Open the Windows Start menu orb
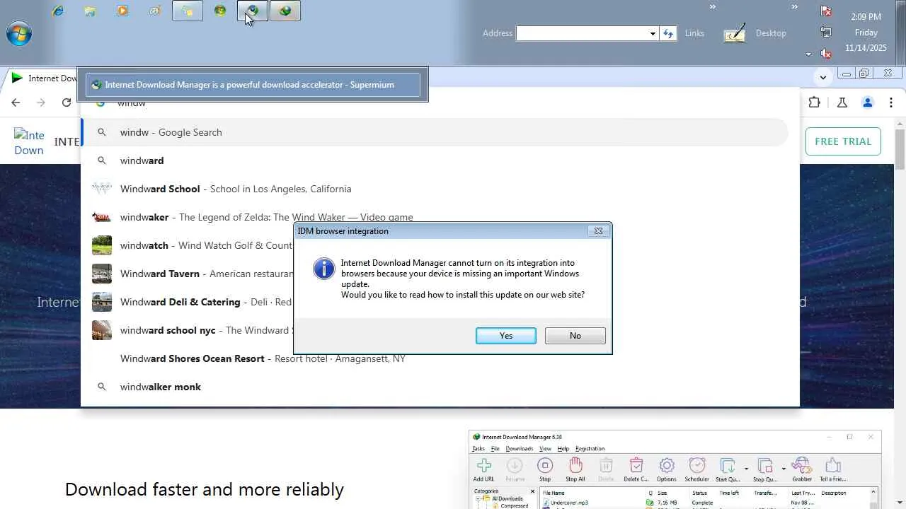Screen dimensions: 906x509 coord(19,33)
